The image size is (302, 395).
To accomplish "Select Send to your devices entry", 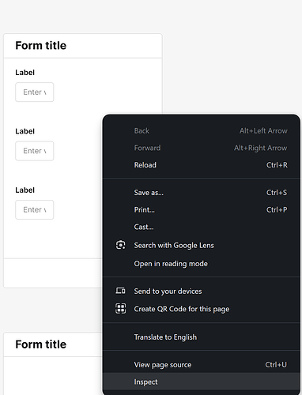I will 202,292.
